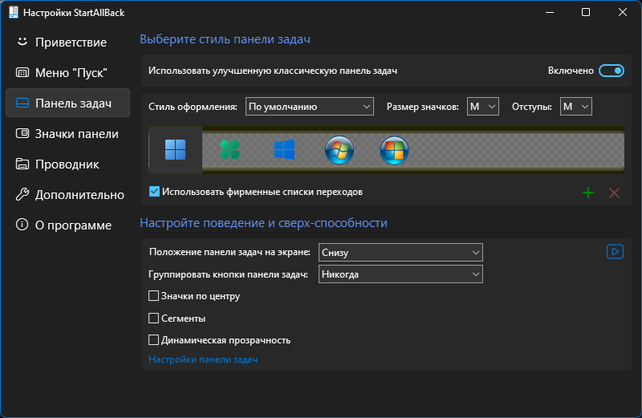This screenshot has width=642, height=418.
Task: Tick the 'Сегменты' checkbox
Action: pos(153,318)
